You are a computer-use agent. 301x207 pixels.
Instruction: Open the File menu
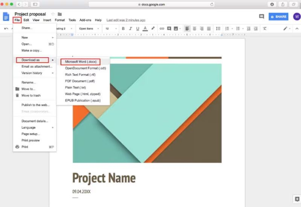click(17, 20)
